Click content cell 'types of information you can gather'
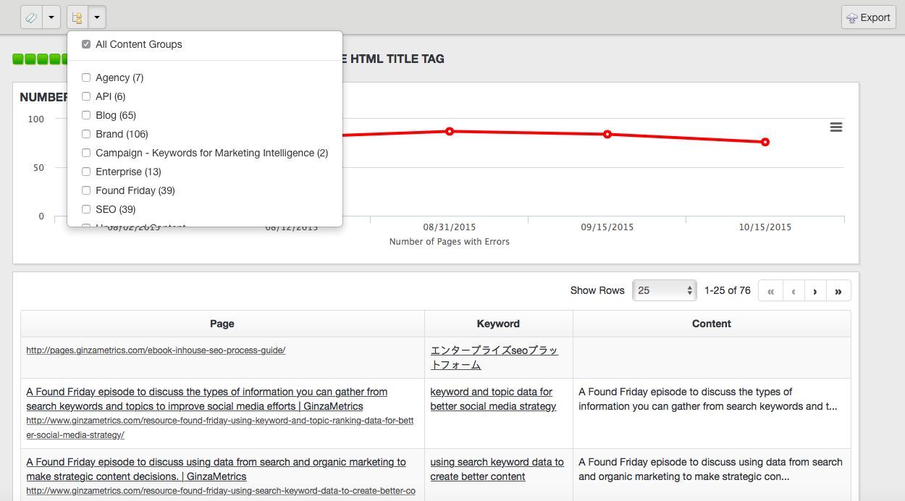The width and height of the screenshot is (905, 501). point(708,399)
